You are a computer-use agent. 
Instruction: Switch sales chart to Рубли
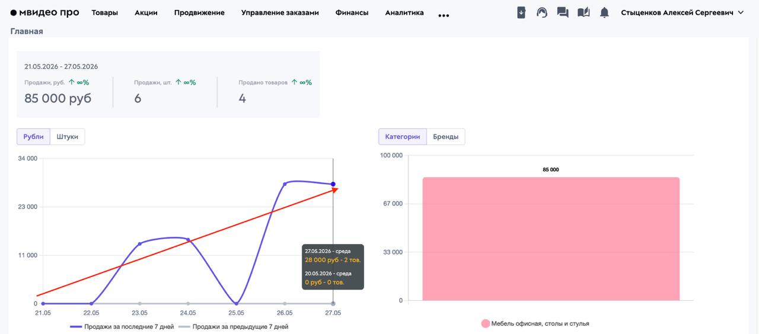pos(33,136)
